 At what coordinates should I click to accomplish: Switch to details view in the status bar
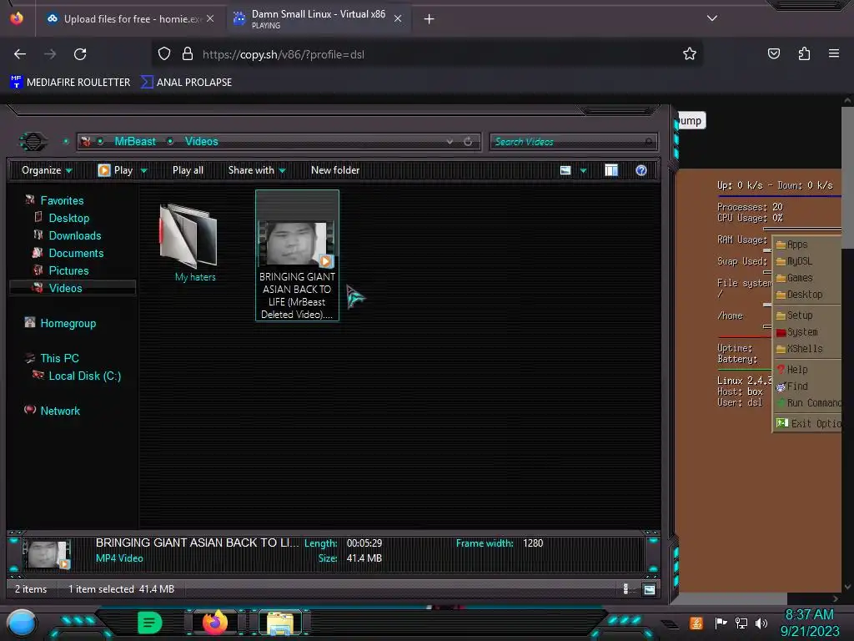click(x=625, y=588)
